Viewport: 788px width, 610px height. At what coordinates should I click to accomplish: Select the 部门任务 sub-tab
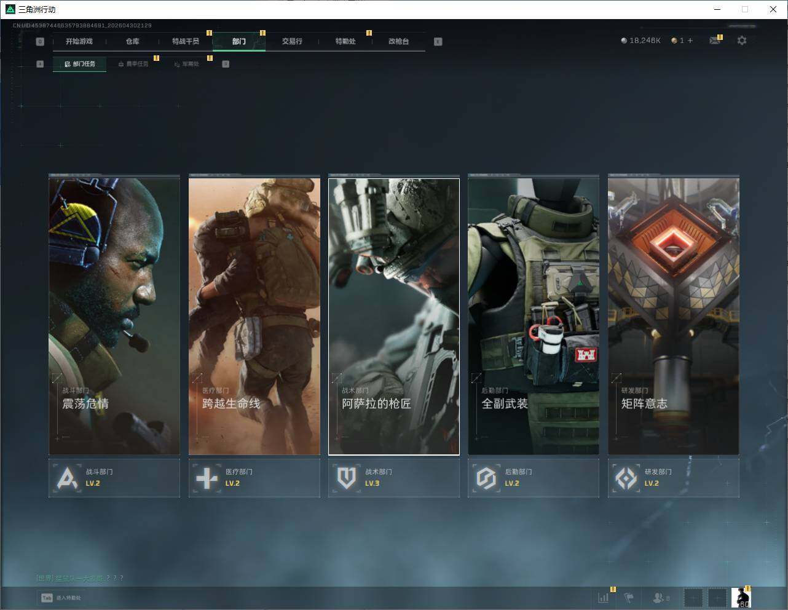79,64
